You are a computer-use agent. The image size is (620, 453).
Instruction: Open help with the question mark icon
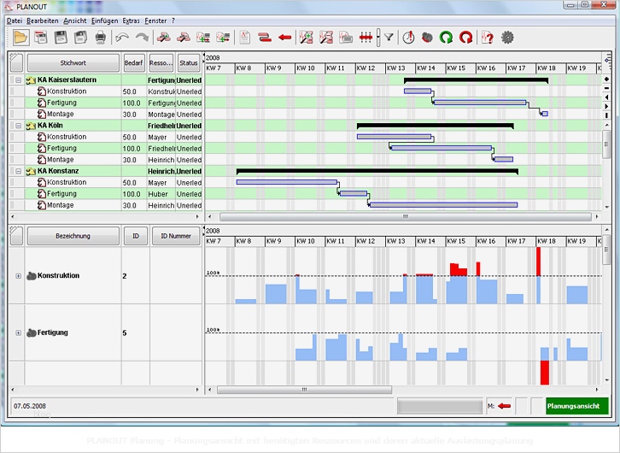pos(488,38)
